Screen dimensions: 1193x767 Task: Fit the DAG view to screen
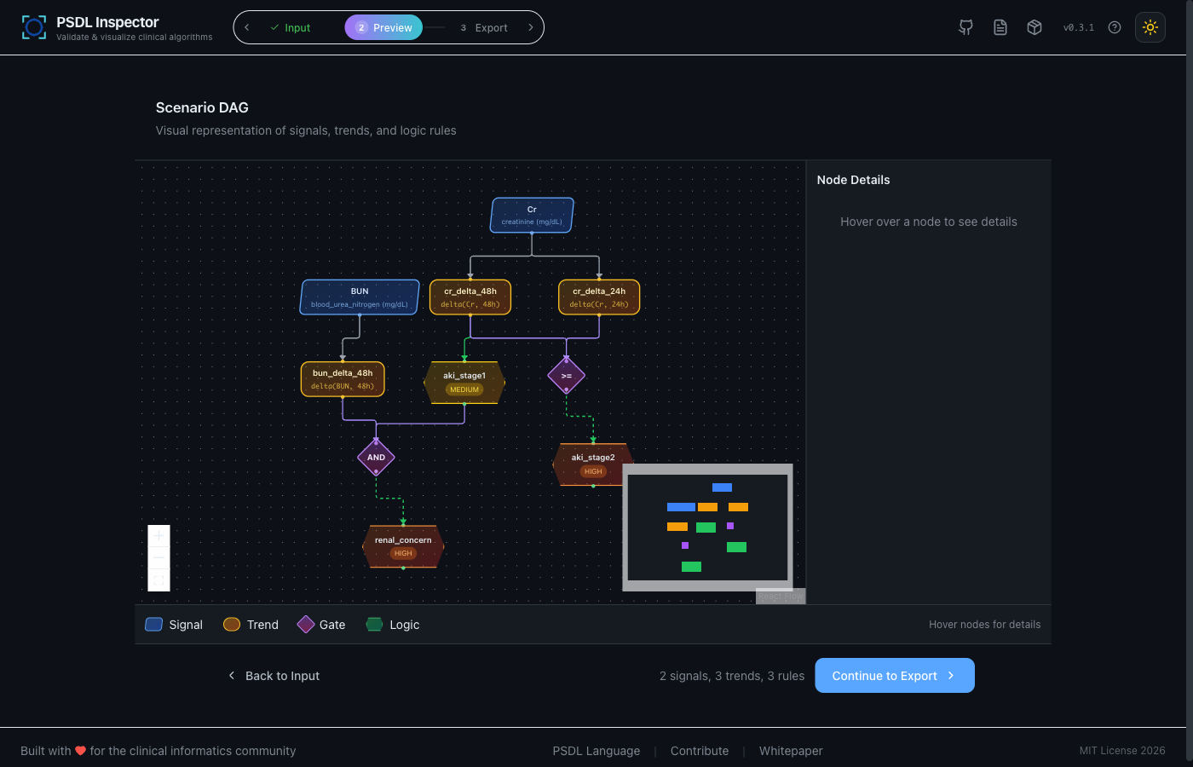159,580
